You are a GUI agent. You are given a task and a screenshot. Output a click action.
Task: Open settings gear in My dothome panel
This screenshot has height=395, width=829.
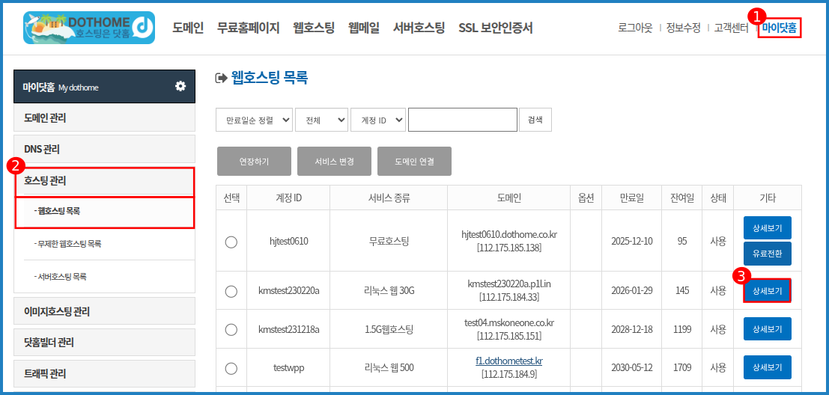[180, 87]
